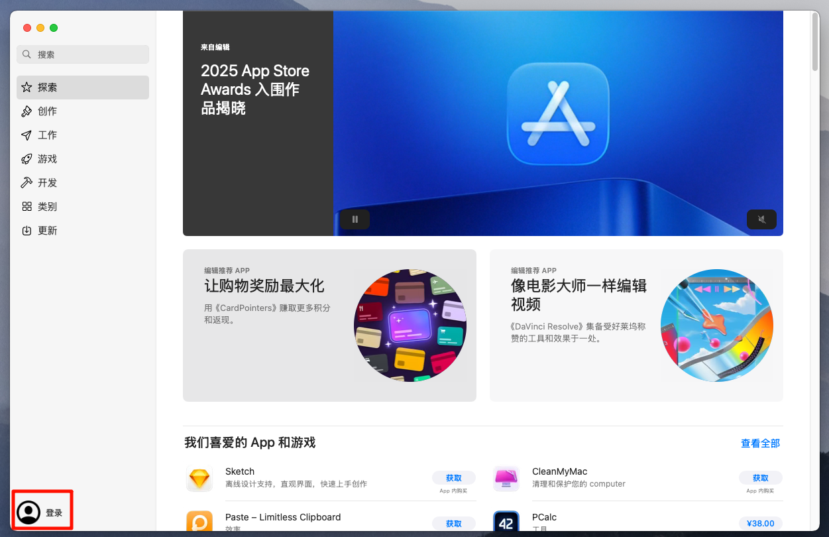Open the 开发 sidebar category
The height and width of the screenshot is (537, 829).
(83, 183)
